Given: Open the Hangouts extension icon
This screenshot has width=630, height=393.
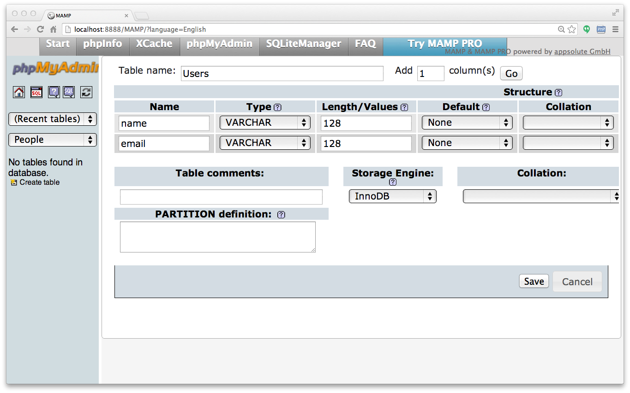Looking at the screenshot, I should (587, 29).
